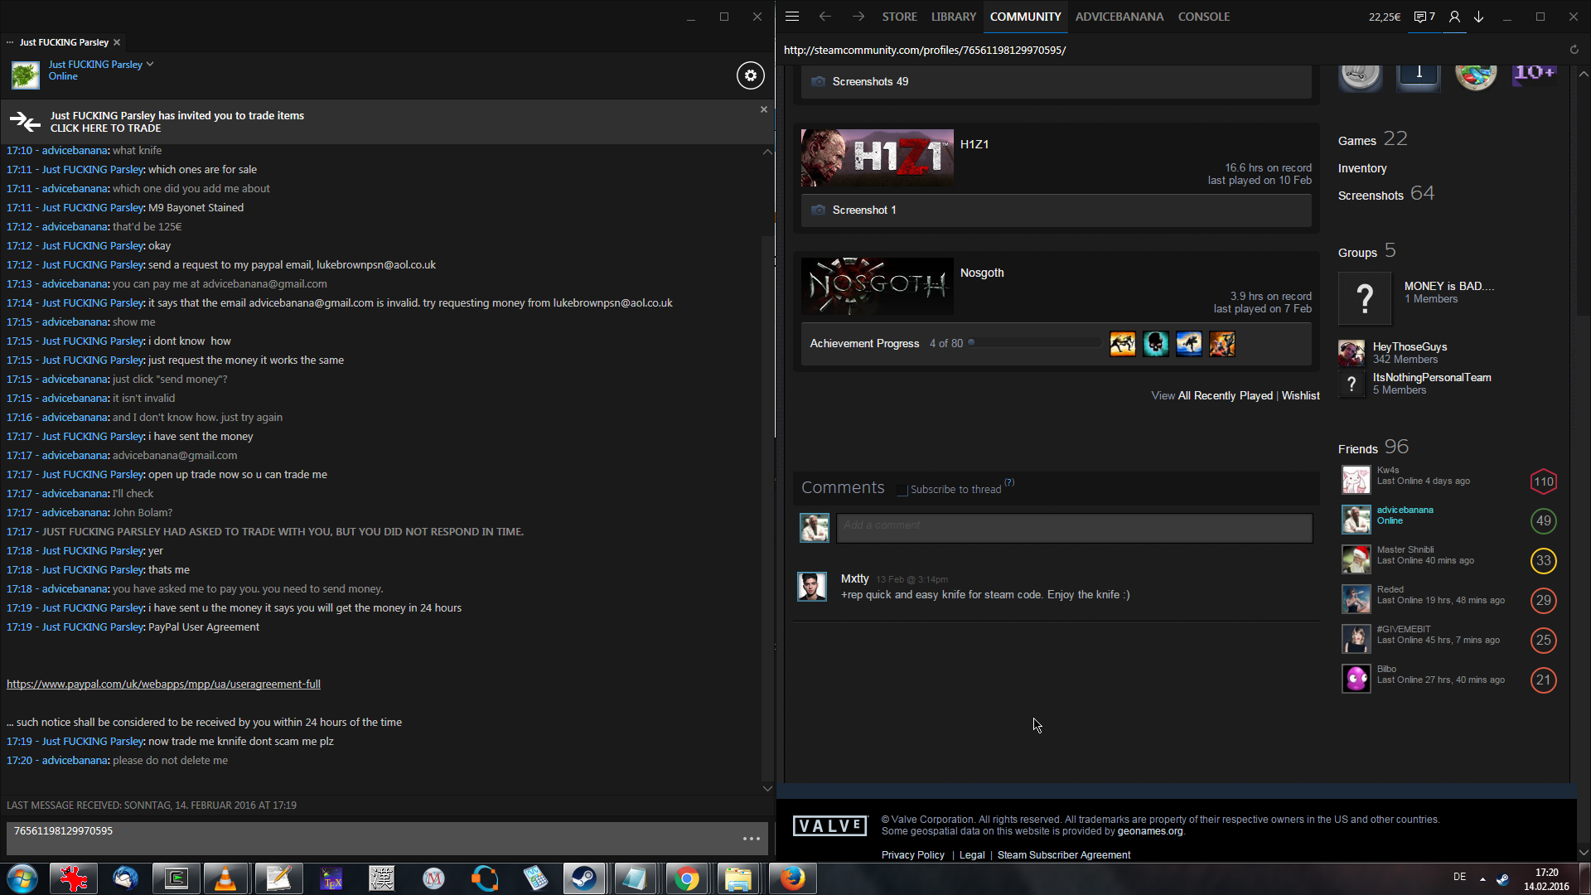Open the notifications inbox showing 7
The width and height of the screenshot is (1591, 895).
pos(1424,17)
